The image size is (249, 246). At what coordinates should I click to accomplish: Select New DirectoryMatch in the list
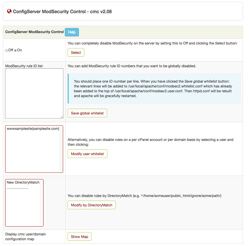[23, 183]
